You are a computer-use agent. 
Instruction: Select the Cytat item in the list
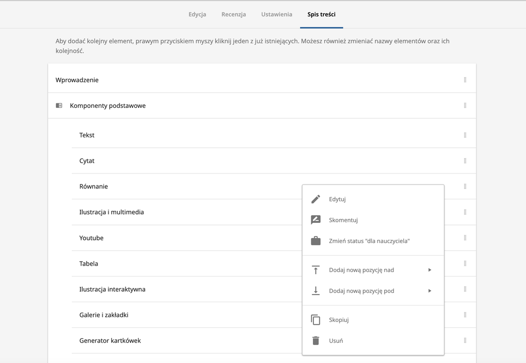[x=87, y=161]
